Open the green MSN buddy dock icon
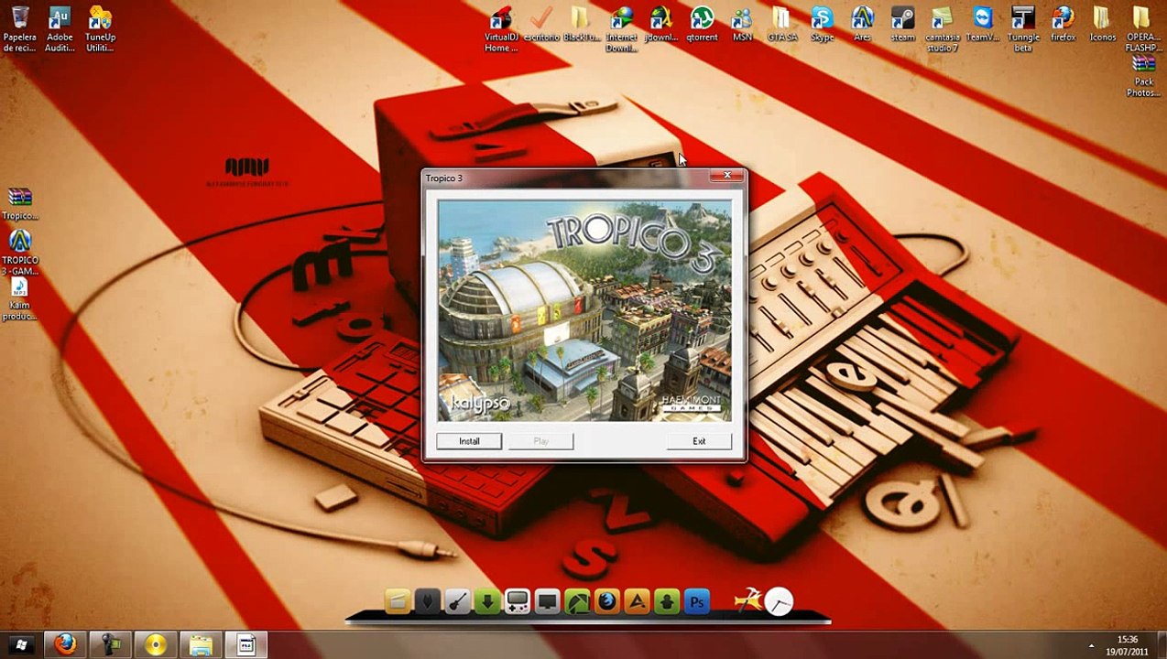The height and width of the screenshot is (659, 1167). coord(667,601)
